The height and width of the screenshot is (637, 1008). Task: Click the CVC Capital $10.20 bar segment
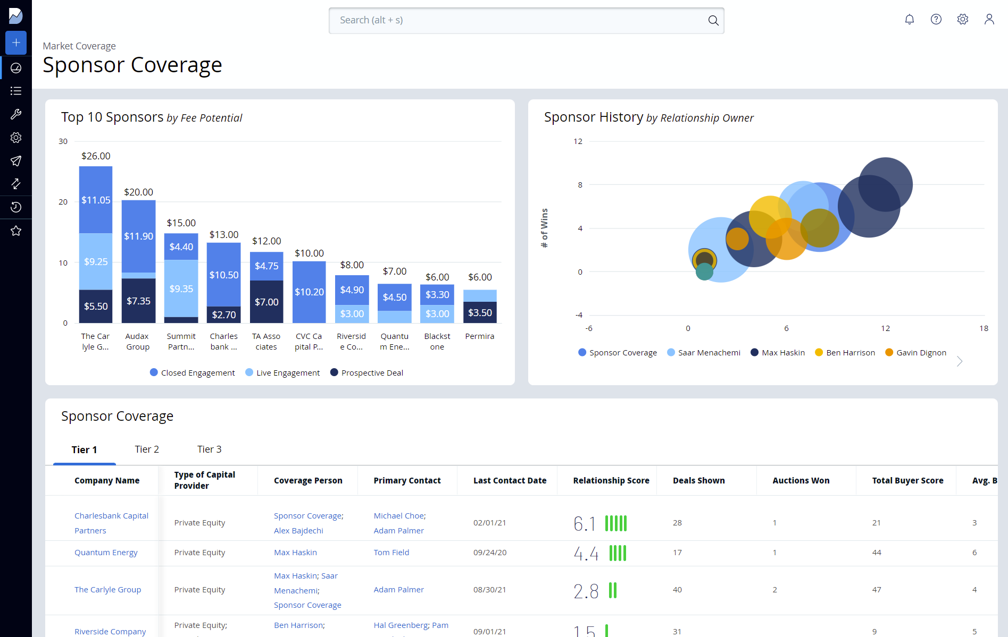[x=309, y=292]
